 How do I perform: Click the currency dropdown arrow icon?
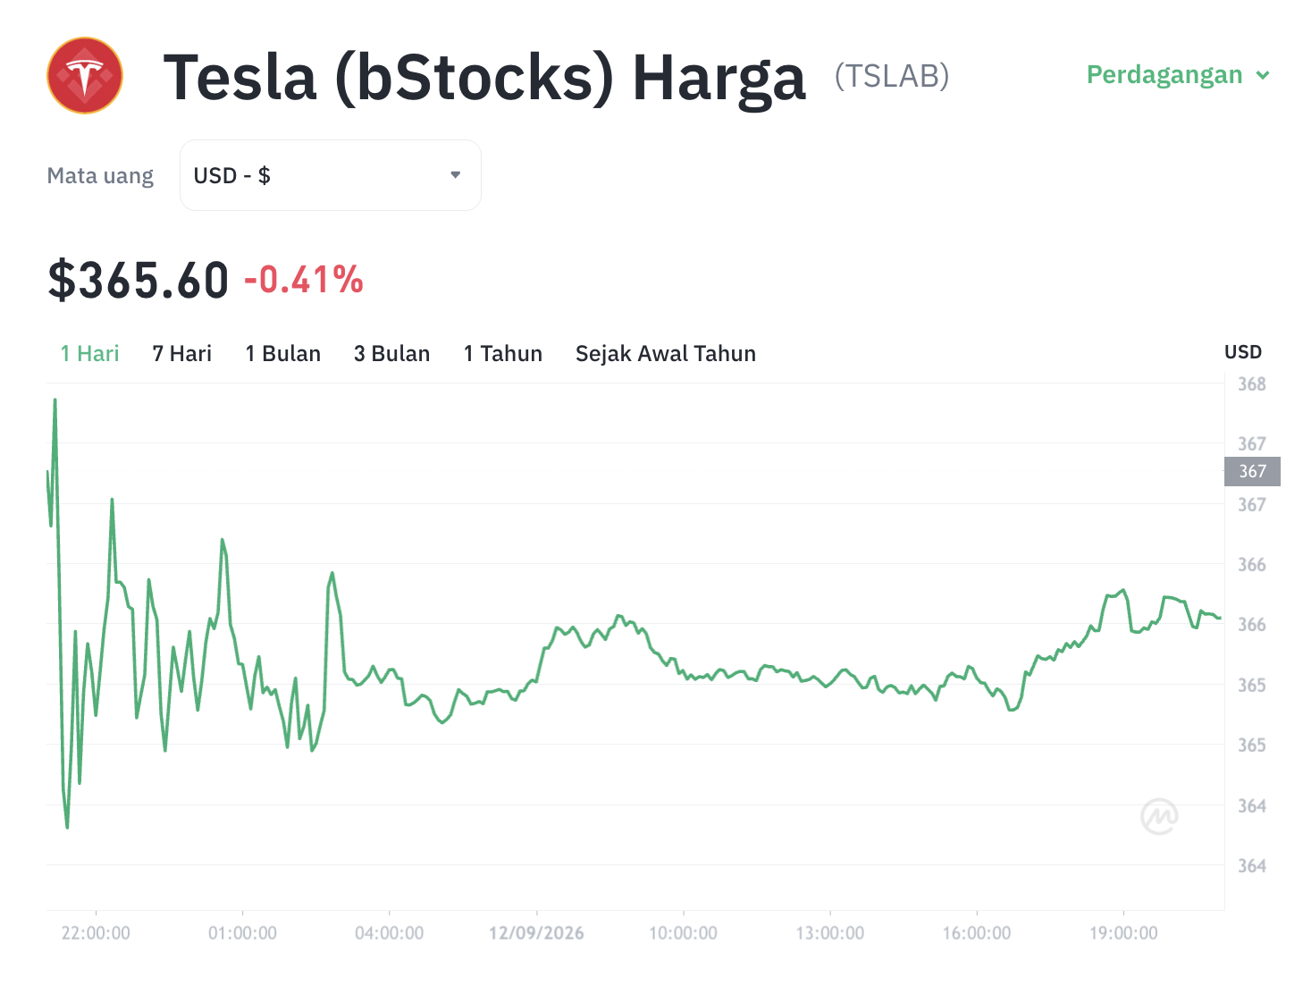click(456, 175)
